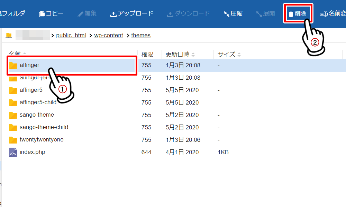
Task: Open themes in the breadcrumb
Action: [141, 36]
